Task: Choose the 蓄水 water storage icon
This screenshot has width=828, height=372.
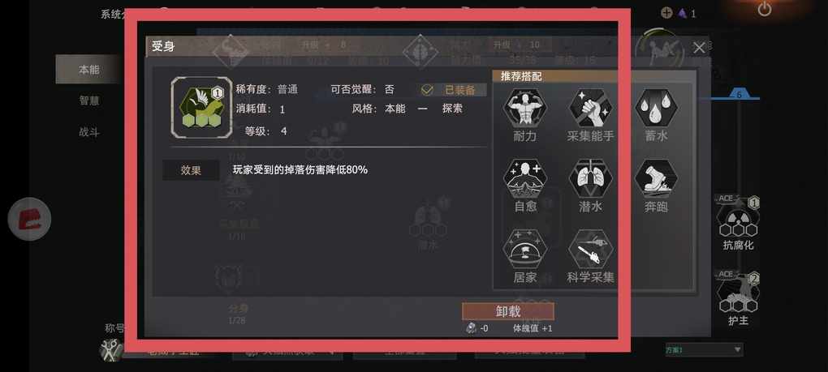Action: tap(656, 108)
